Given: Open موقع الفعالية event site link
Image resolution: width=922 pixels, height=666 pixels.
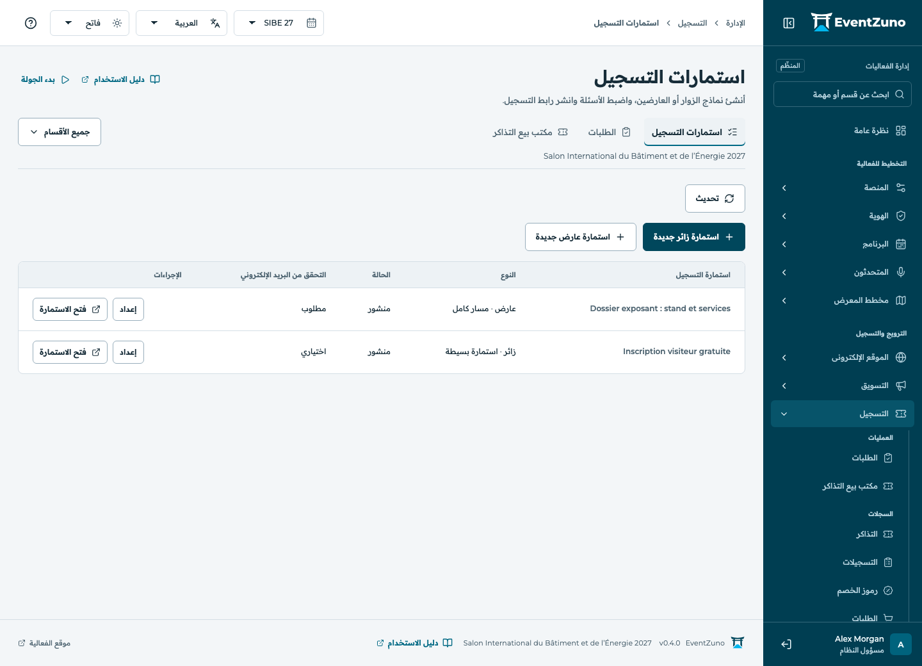Looking at the screenshot, I should click(x=44, y=643).
